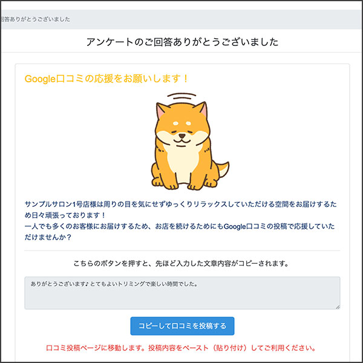Click the アンケートのご回答ありがとうございました page title
The height and width of the screenshot is (363, 363).
182,42
